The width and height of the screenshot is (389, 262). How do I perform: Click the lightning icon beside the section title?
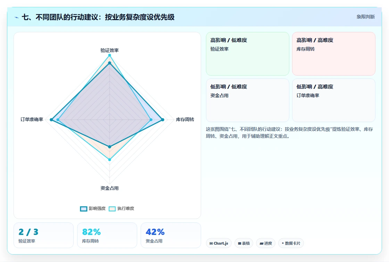[17, 17]
